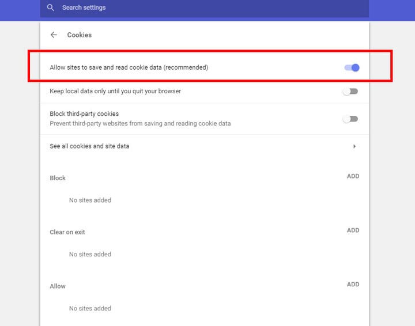Click Prevent third-party websites description text
This screenshot has width=415, height=326.
[x=140, y=123]
